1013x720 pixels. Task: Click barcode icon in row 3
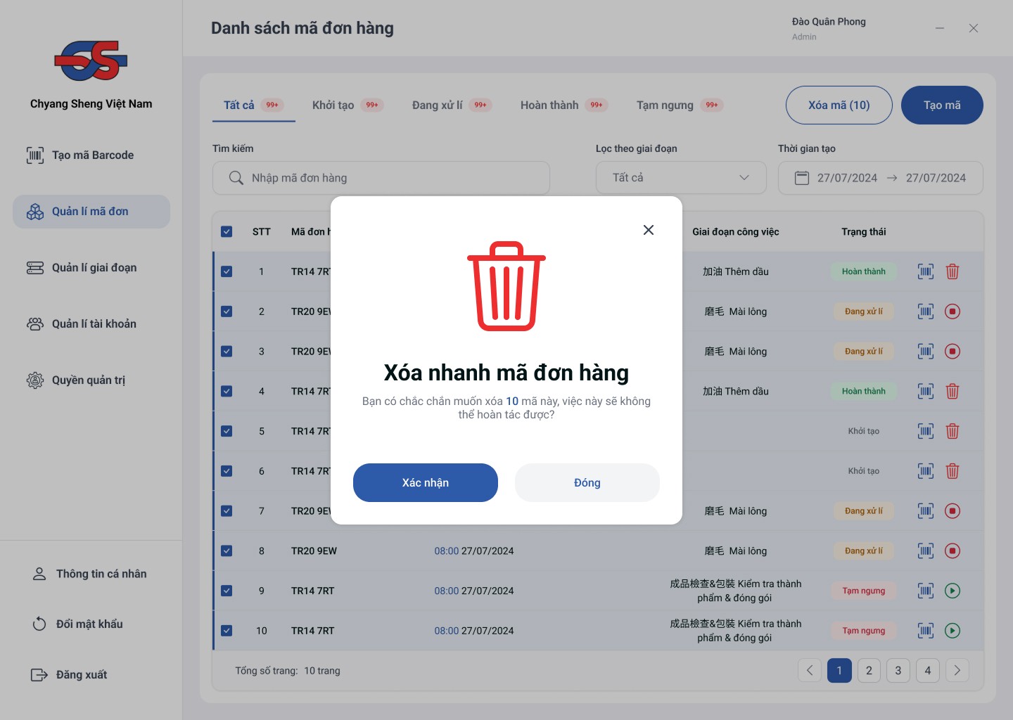click(x=926, y=352)
